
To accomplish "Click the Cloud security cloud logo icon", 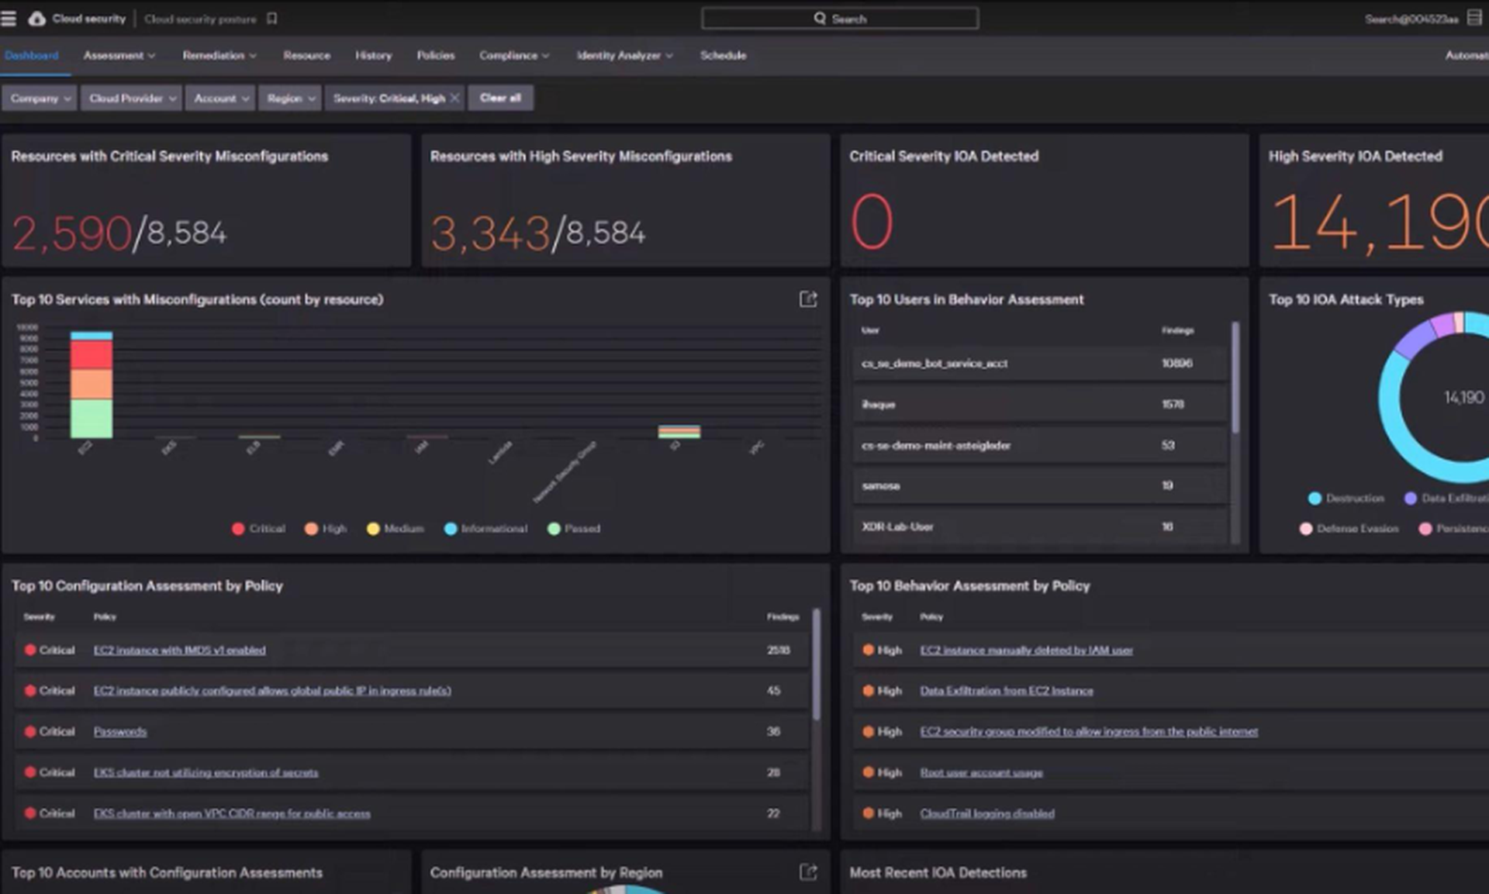I will pyautogui.click(x=36, y=19).
